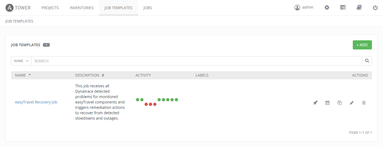Launch easyTravel Recovery Job with rocket icon
383x147 pixels.
[x=315, y=102]
